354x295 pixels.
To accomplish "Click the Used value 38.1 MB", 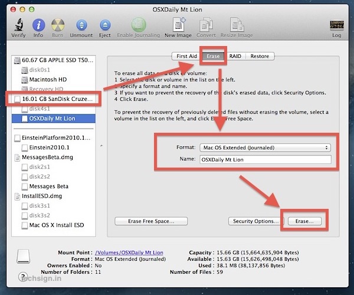I will 251,265.
